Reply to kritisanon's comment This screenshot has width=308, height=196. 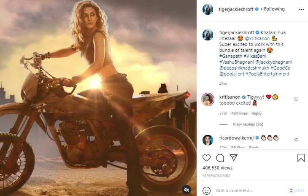[x=256, y=113]
